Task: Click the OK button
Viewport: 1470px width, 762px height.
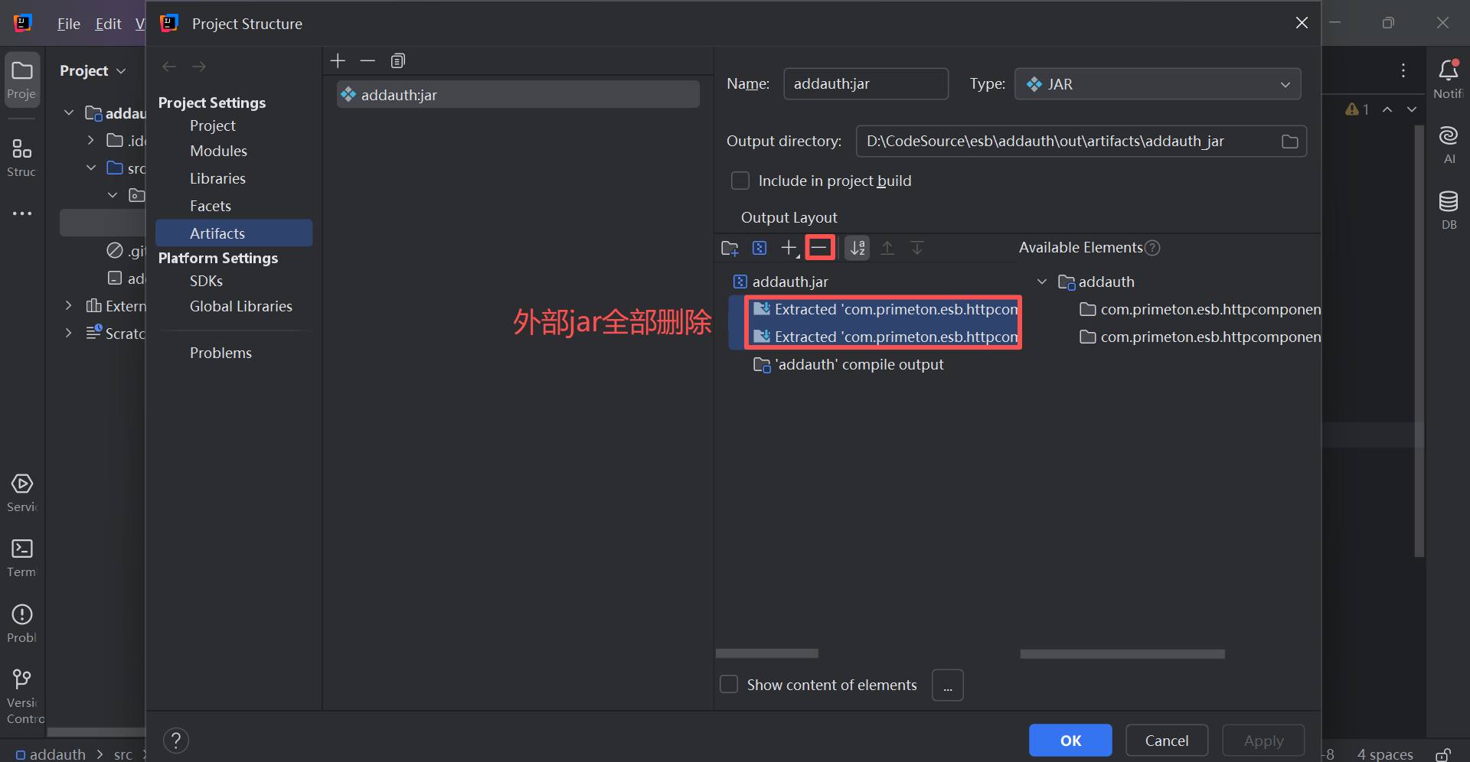Action: click(x=1070, y=740)
